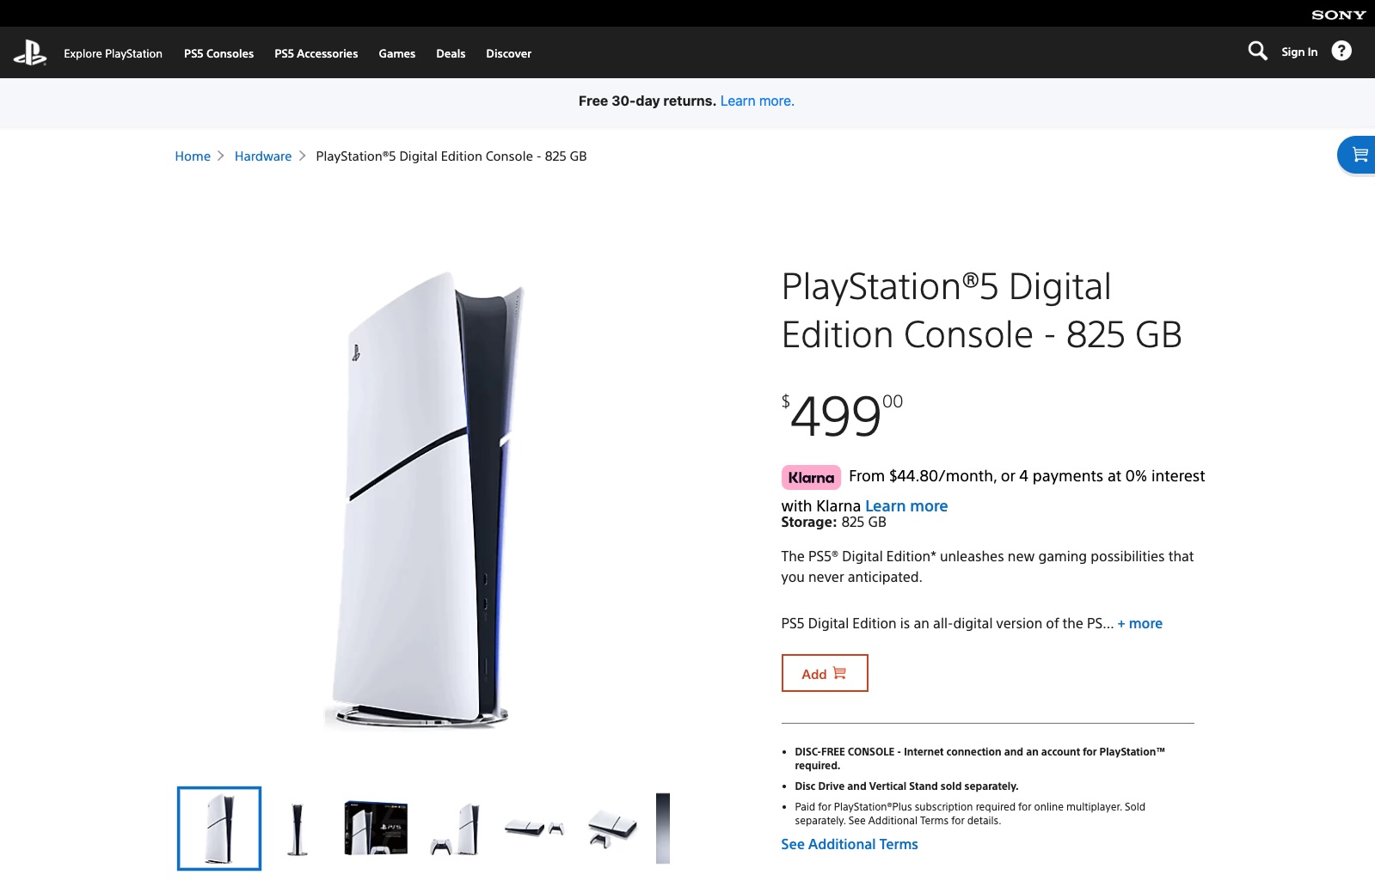Open the Games menu

[x=396, y=53]
